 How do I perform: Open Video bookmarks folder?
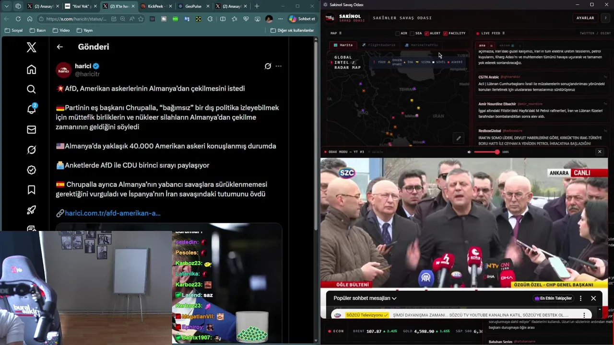tap(61, 30)
